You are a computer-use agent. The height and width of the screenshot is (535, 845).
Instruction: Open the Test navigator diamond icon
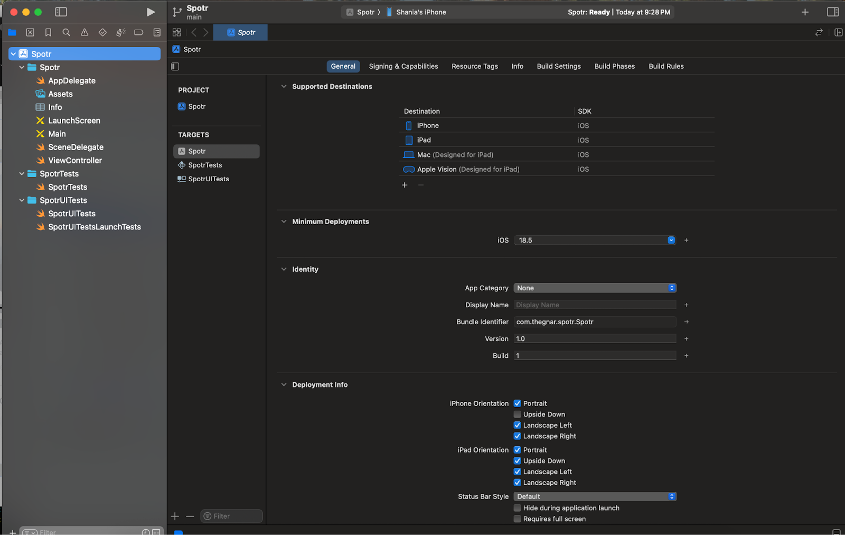tap(102, 32)
